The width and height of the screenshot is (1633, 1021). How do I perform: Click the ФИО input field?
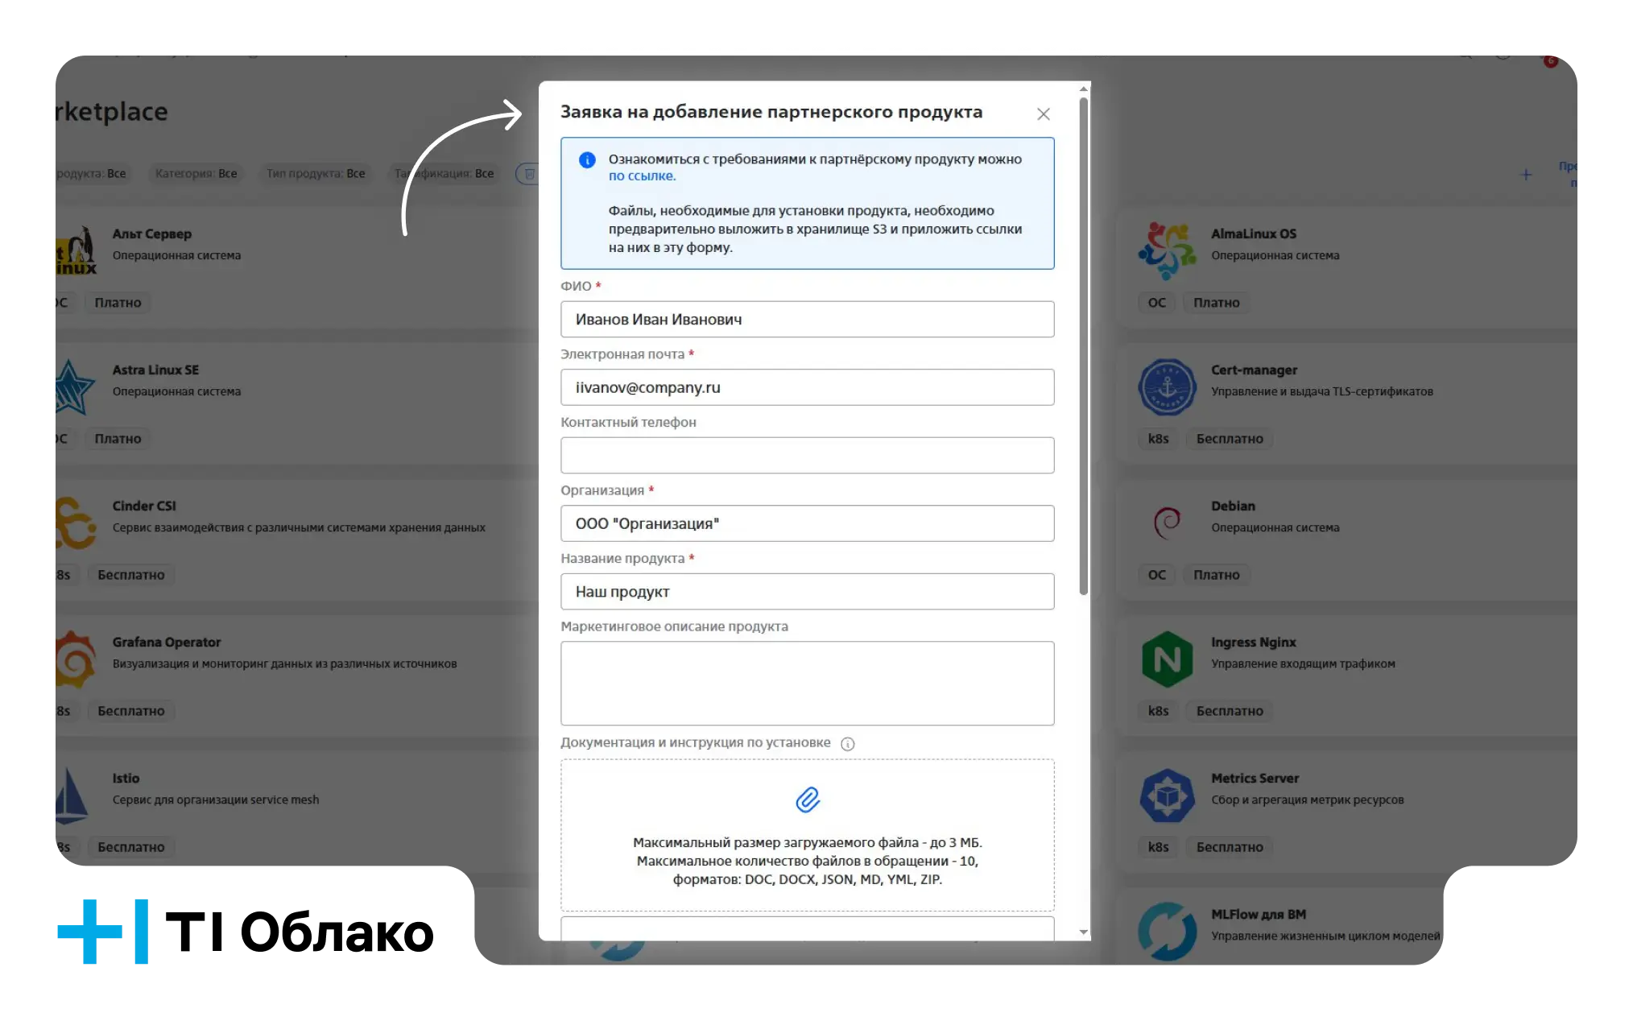[807, 320]
